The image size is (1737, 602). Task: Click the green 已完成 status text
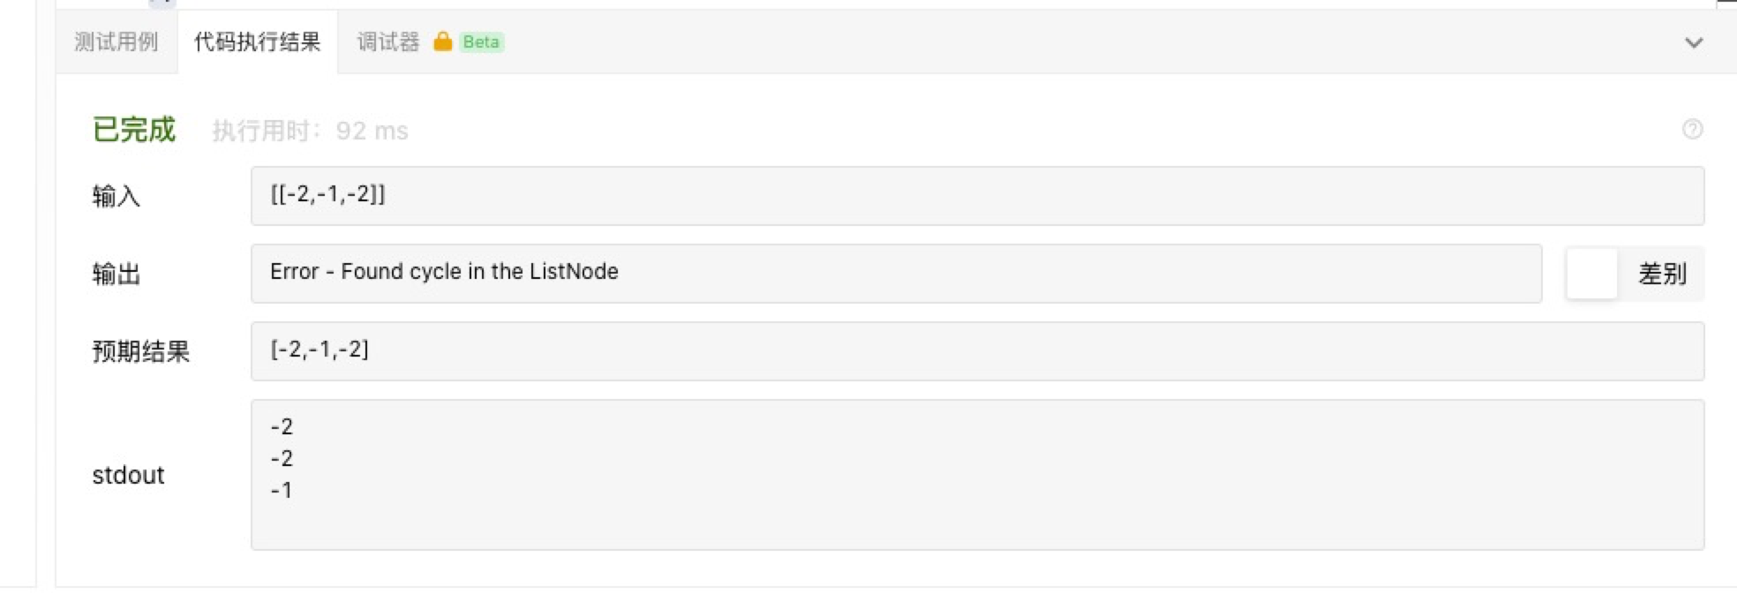click(x=134, y=130)
